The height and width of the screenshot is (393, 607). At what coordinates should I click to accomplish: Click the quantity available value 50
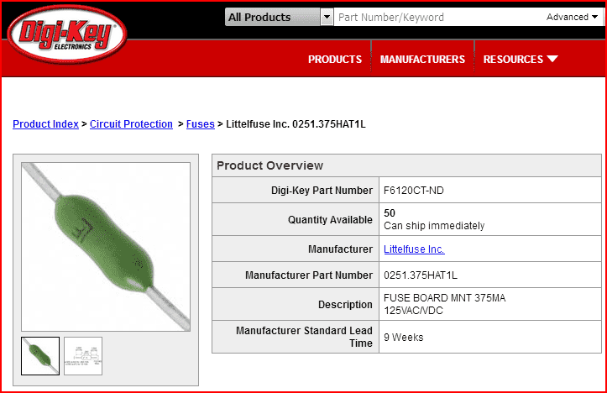coord(390,213)
